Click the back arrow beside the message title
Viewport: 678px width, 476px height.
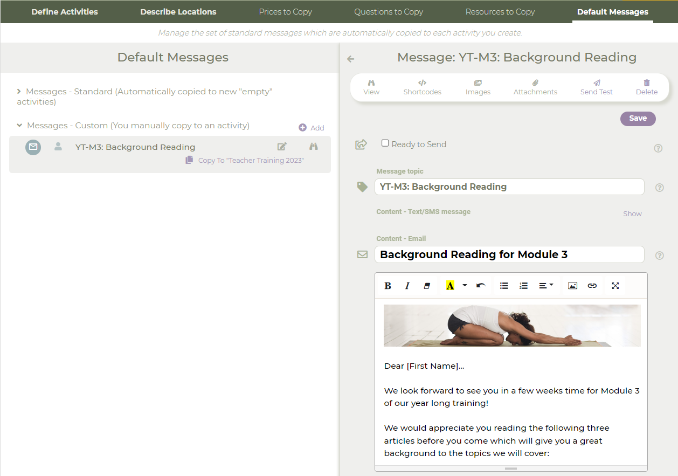[x=351, y=59]
